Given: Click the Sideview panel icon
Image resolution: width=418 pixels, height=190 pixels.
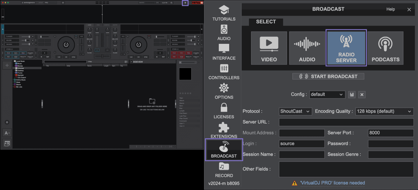Looking at the screenshot, I should 131,62.
